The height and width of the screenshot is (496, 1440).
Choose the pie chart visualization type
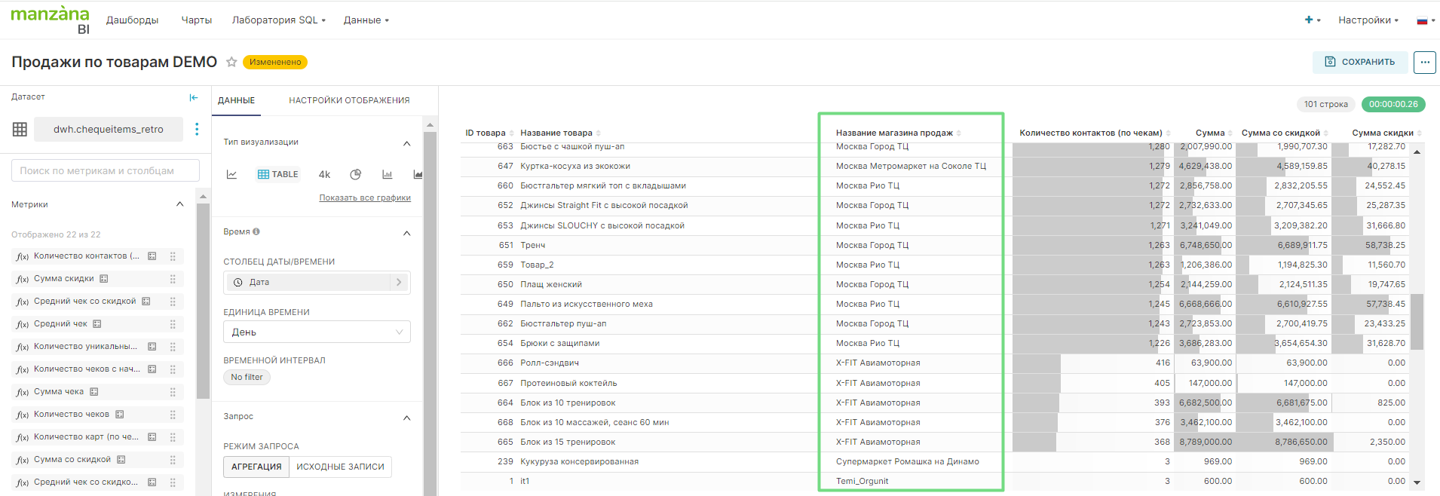tap(355, 174)
